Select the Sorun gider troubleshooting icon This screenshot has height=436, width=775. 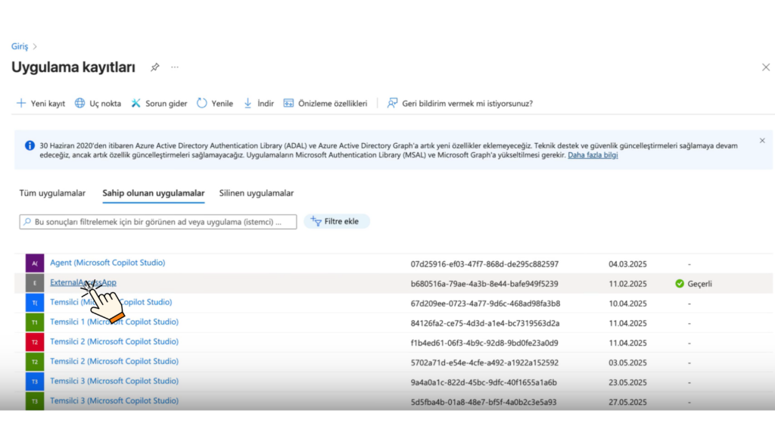click(136, 103)
